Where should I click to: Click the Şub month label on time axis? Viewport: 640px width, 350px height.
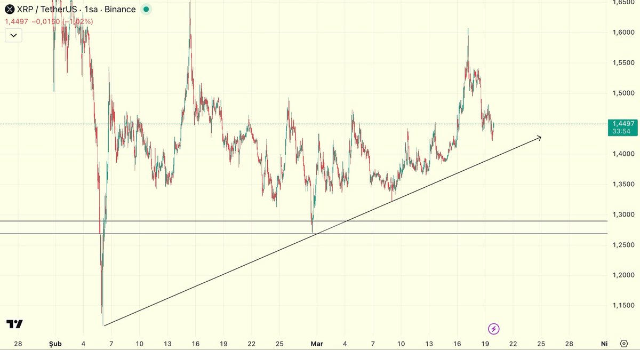(x=55, y=344)
